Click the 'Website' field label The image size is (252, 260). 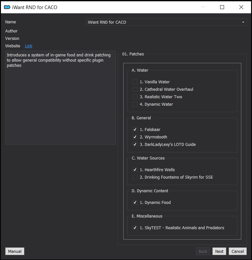coord(13,46)
